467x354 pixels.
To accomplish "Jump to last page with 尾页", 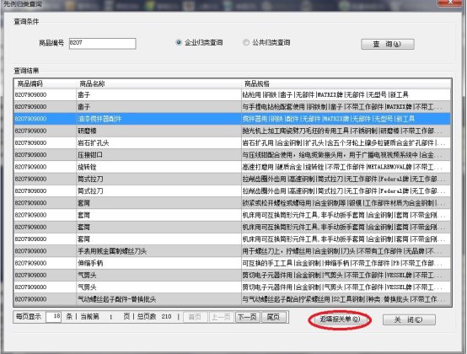I will coord(273,317).
